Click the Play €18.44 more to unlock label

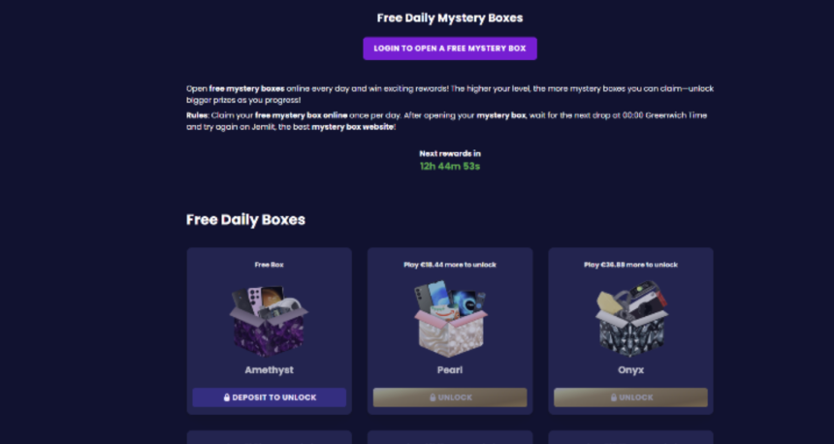pyautogui.click(x=450, y=265)
